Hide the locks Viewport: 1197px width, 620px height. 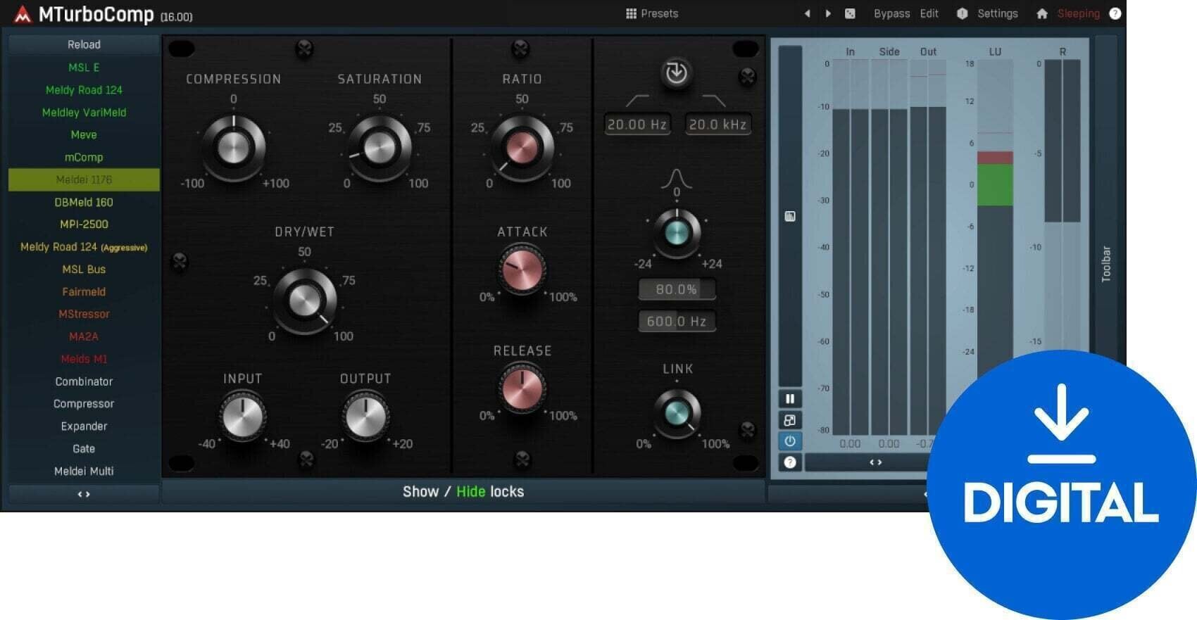pyautogui.click(x=470, y=491)
